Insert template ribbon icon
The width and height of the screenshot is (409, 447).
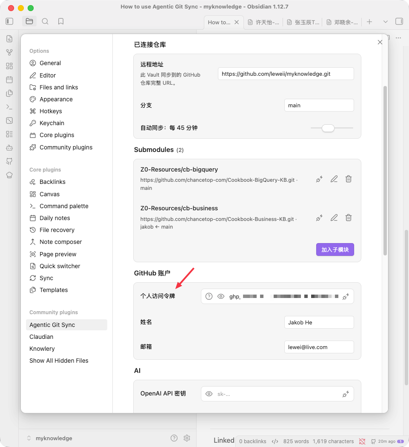pyautogui.click(x=9, y=93)
